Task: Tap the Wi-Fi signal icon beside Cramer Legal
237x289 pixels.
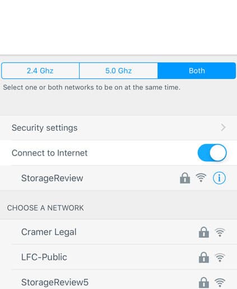Action: [x=220, y=232]
